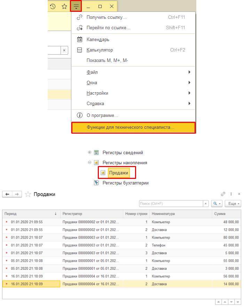Click the Номенклатура column header
Image resolution: width=244 pixels, height=307 pixels.
click(x=181, y=214)
